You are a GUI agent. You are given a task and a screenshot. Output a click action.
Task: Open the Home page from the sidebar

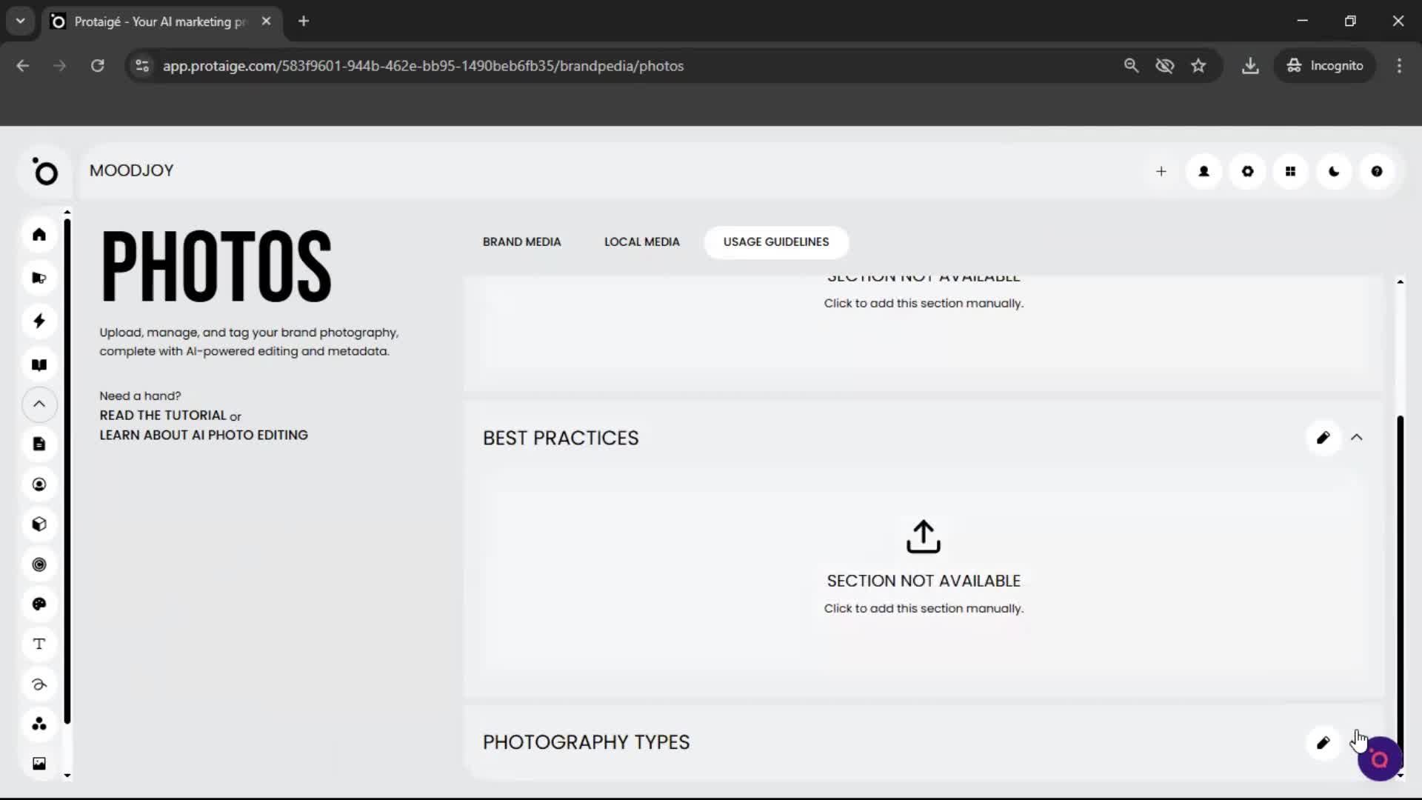tap(39, 234)
